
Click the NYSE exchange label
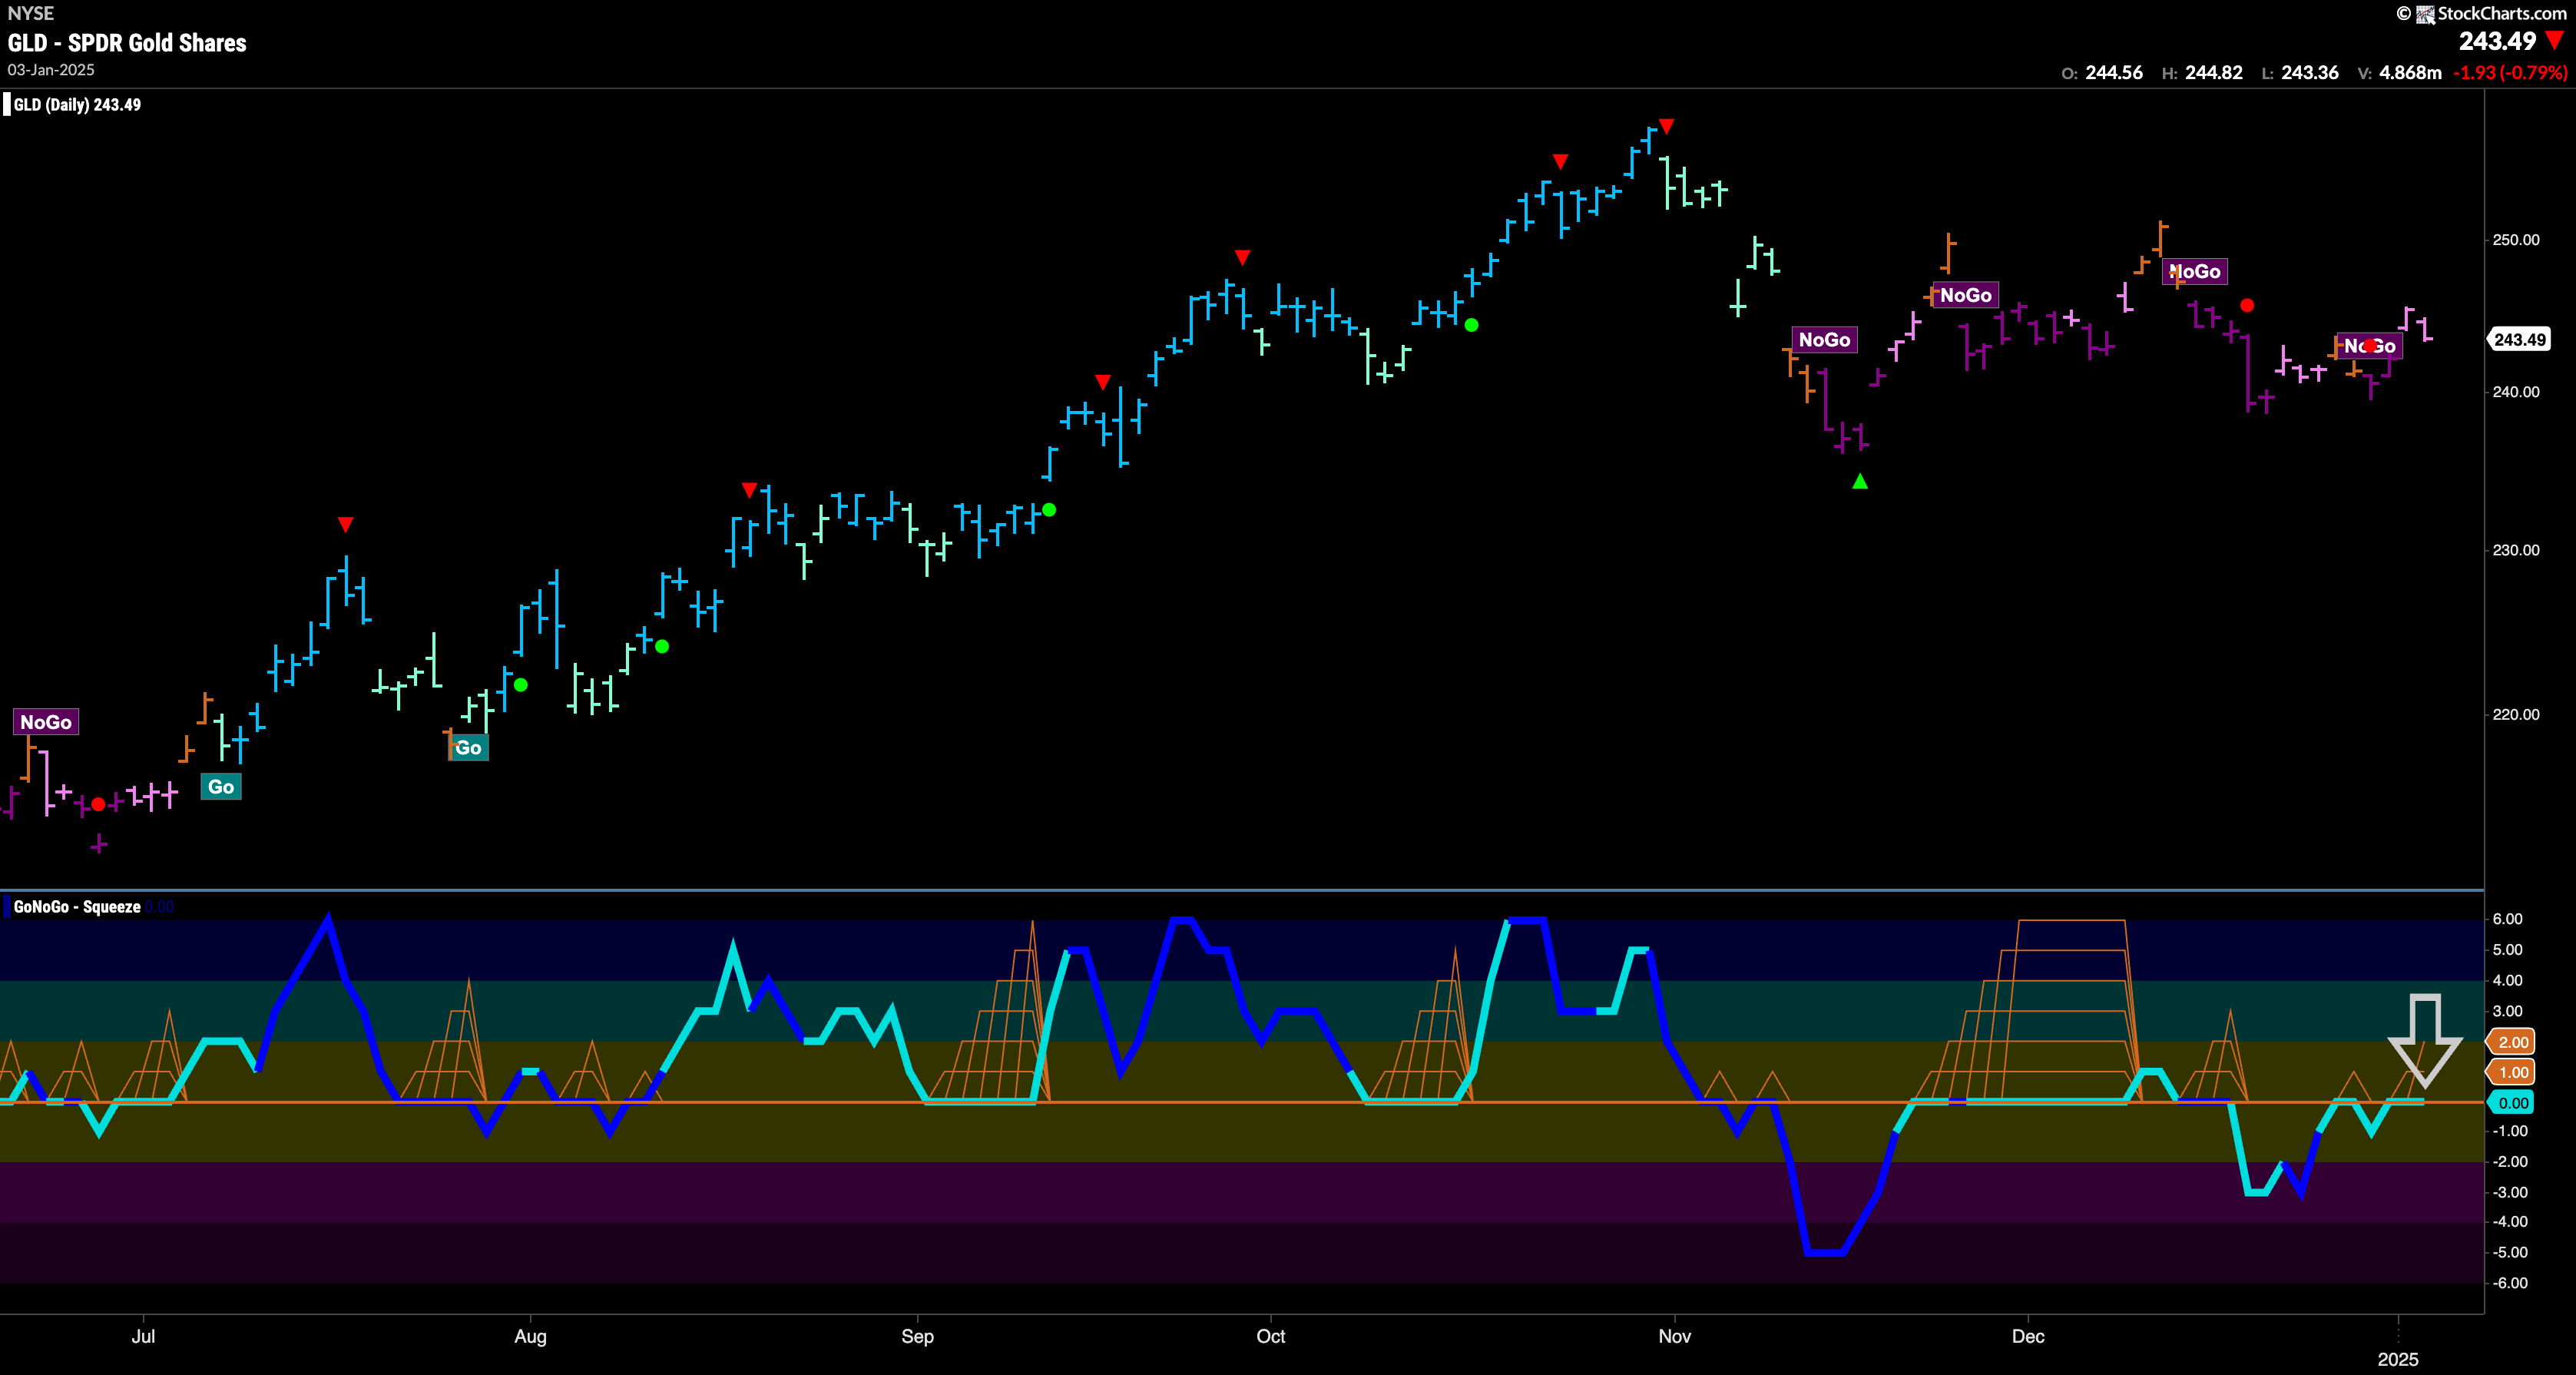pyautogui.click(x=31, y=13)
